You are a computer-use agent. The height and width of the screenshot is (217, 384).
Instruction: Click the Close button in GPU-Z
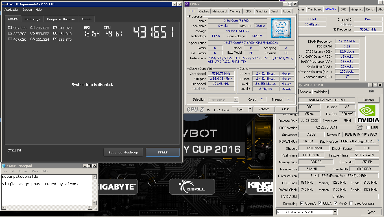[371, 212]
